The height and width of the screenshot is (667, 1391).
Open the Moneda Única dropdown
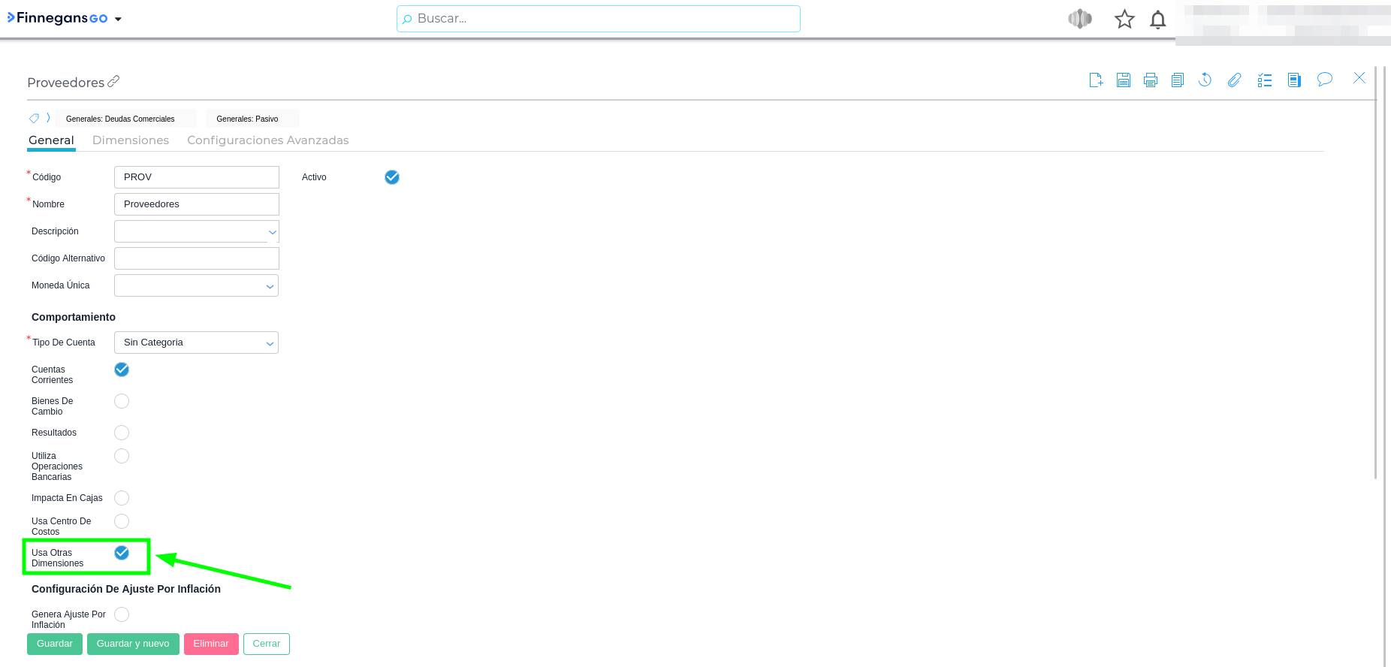[x=196, y=285]
